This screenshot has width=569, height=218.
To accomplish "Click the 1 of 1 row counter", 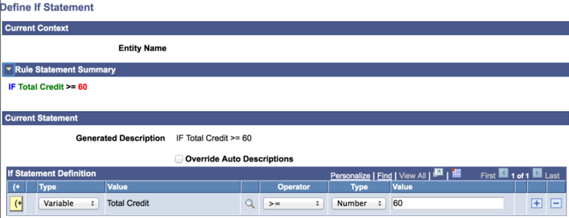I will tap(520, 176).
